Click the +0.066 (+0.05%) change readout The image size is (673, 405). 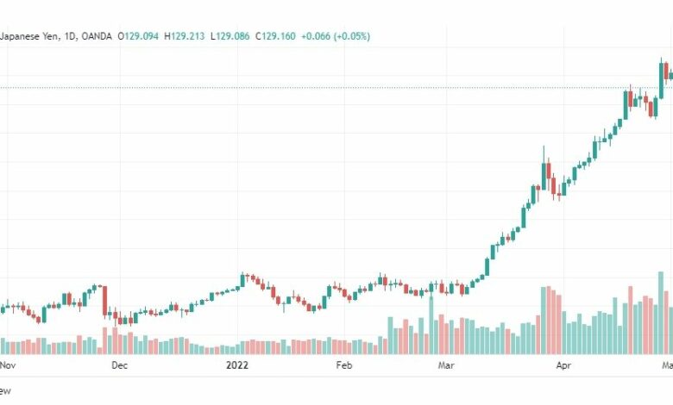336,36
